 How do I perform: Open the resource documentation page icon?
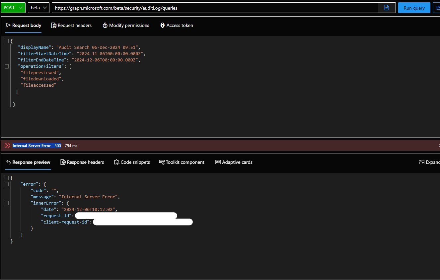(387, 8)
